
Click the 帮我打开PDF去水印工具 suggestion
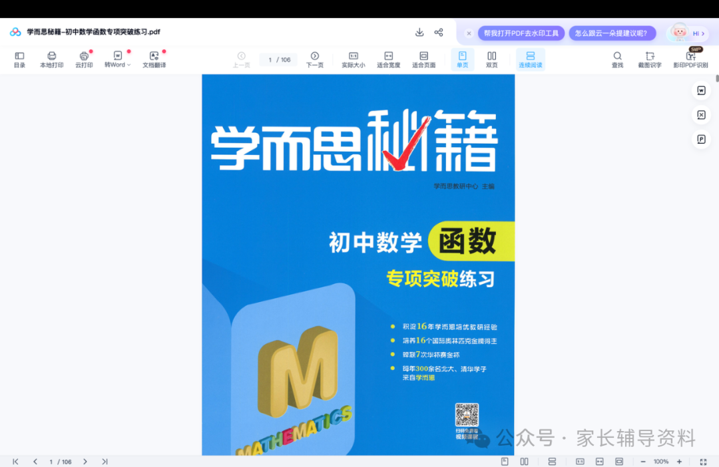click(521, 33)
